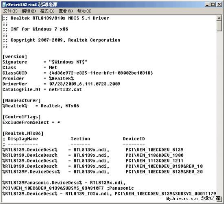Screen dimensions: 224x204
Task: Close the Notepad window
Action: pyautogui.click(x=219, y=4)
